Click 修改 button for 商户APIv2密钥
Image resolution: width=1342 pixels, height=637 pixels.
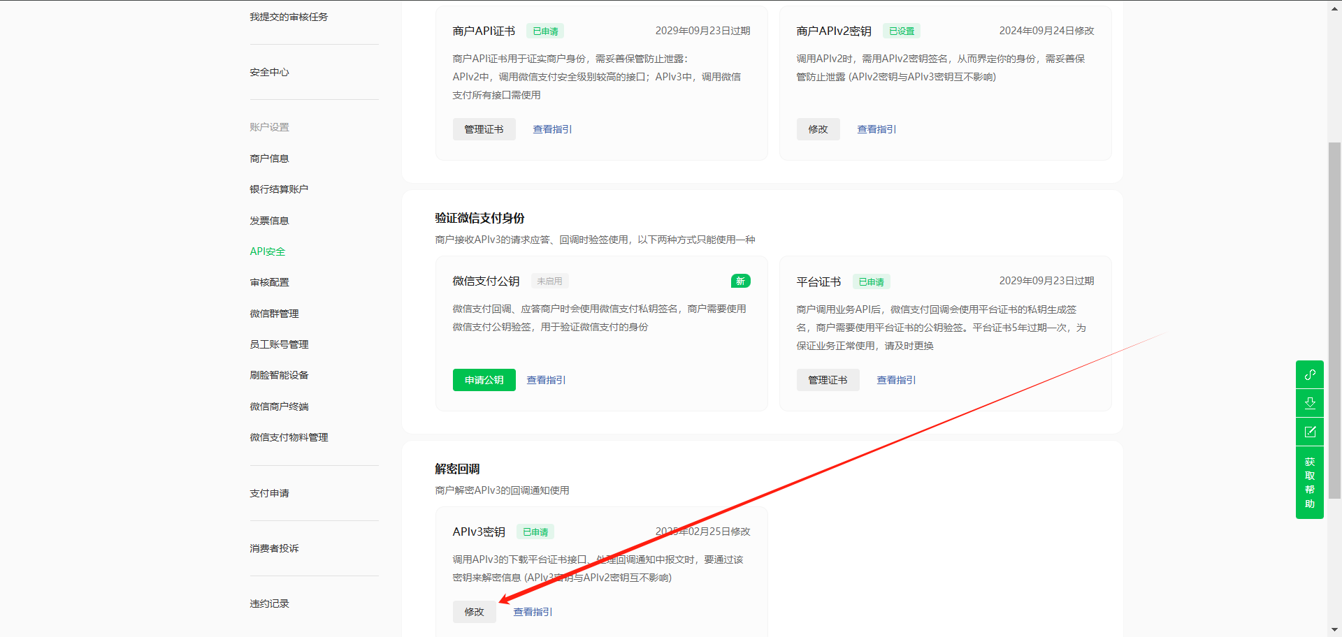click(818, 129)
